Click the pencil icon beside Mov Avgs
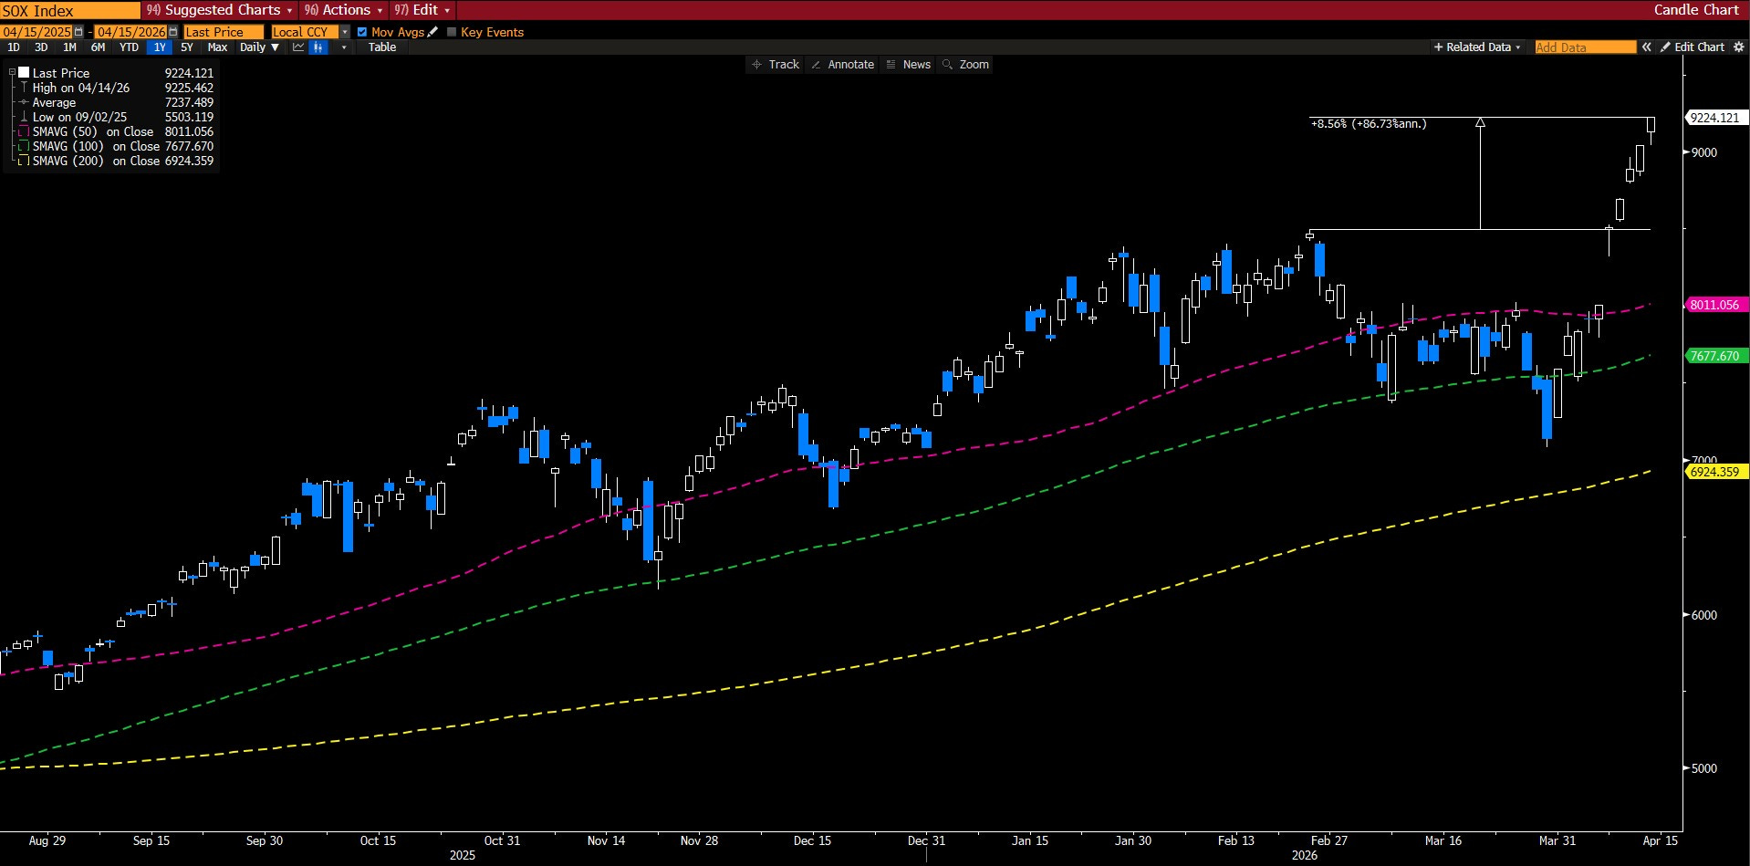The image size is (1750, 866). point(433,32)
